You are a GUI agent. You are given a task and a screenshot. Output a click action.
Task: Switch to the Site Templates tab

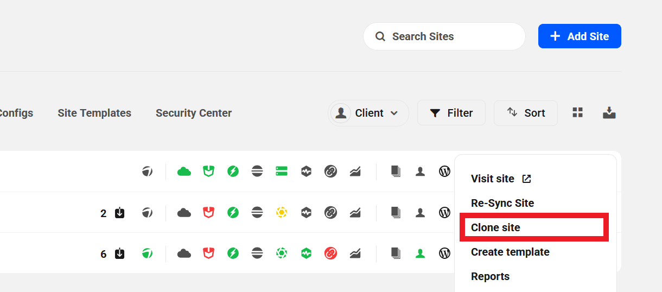[94, 113]
